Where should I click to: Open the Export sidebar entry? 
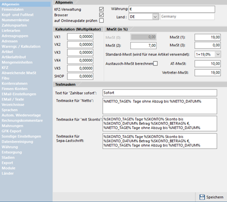click(x=7, y=163)
